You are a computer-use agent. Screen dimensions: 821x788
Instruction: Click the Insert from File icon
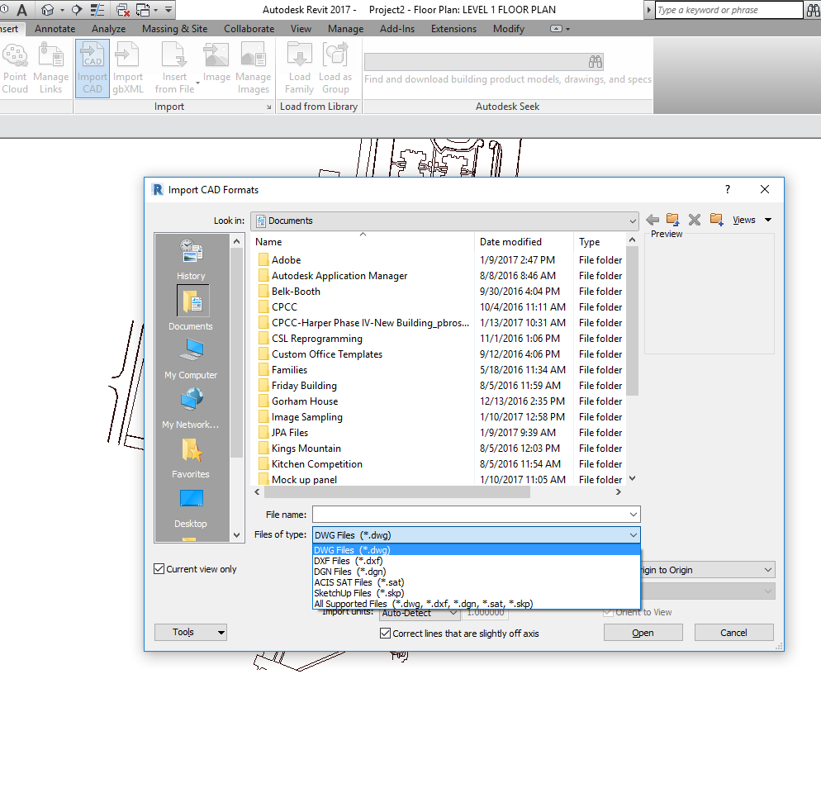tap(174, 69)
